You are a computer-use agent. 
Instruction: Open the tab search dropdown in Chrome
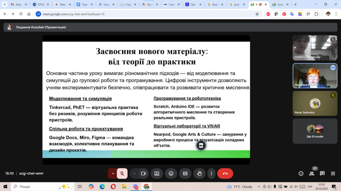[4, 5]
